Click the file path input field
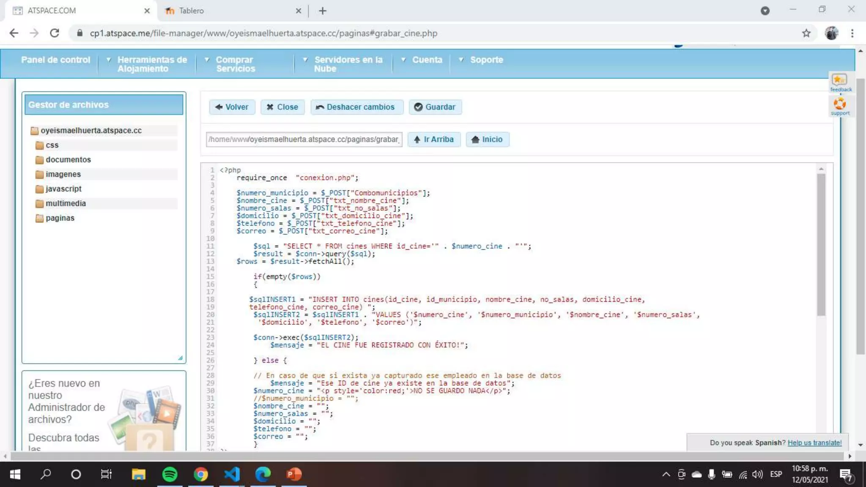Screen dimensions: 866x487 click(x=304, y=140)
